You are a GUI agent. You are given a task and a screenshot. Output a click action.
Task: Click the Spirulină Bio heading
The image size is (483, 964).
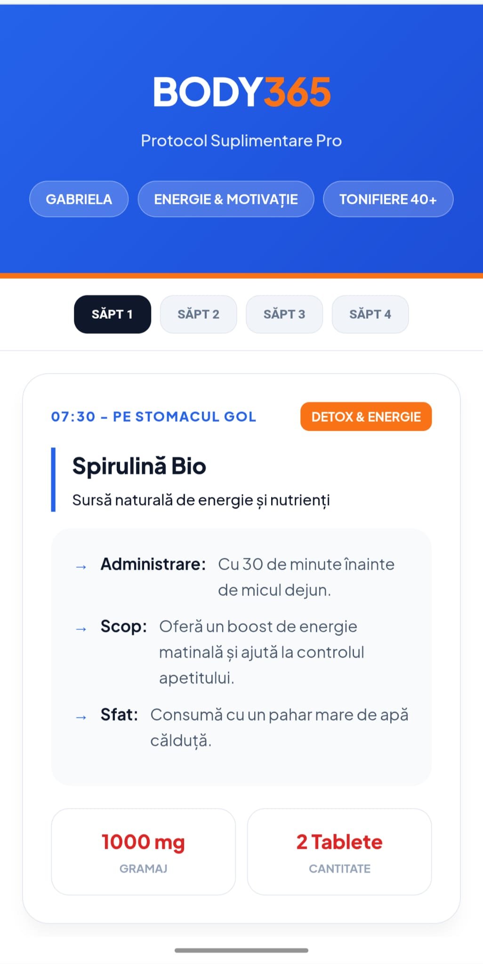coord(139,466)
